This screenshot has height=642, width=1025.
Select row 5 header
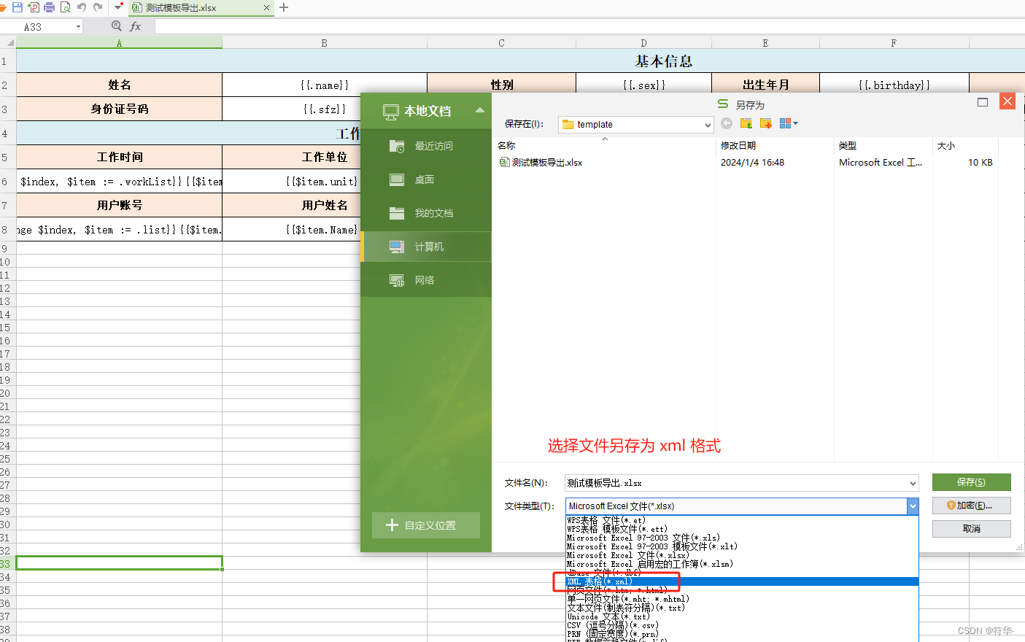click(7, 158)
